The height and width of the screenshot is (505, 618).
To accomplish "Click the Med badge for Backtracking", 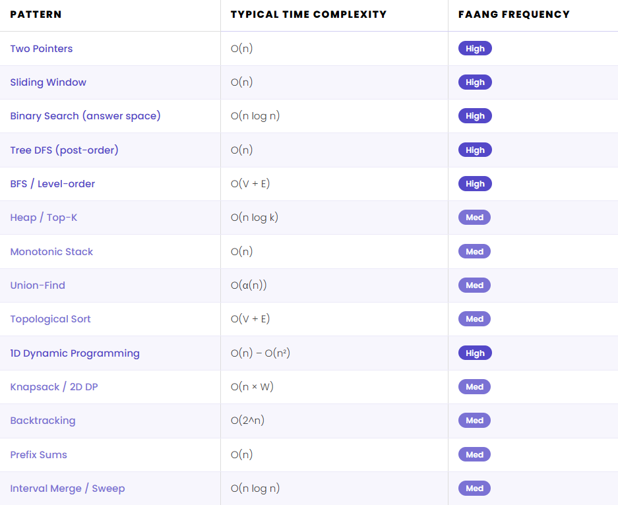I will pos(474,421).
